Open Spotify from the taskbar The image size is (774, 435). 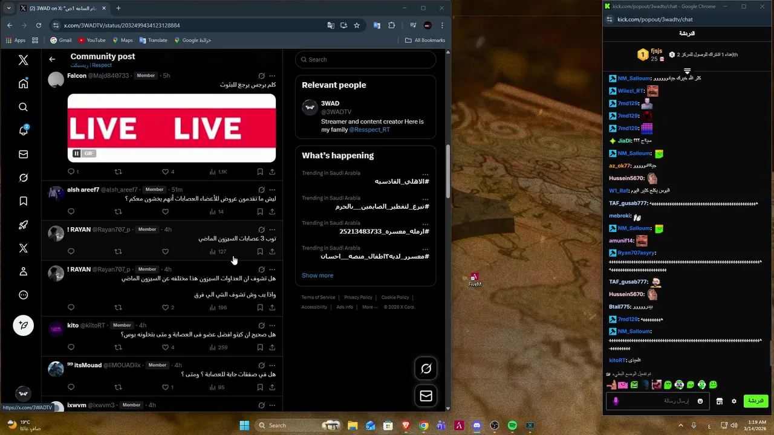pyautogui.click(x=512, y=425)
